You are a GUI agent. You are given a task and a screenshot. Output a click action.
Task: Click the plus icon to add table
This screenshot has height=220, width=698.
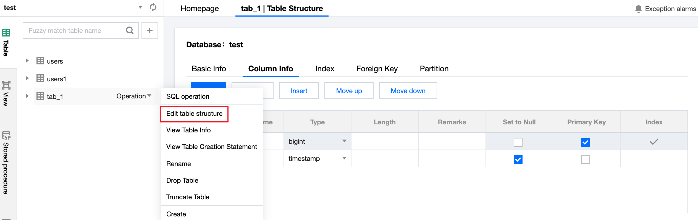click(x=150, y=30)
